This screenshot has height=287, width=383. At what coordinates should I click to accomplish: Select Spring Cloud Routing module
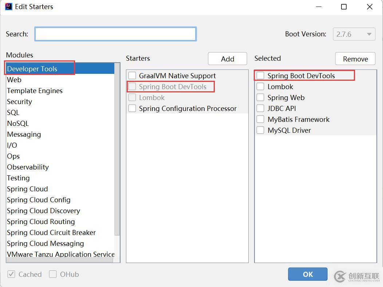click(x=60, y=222)
